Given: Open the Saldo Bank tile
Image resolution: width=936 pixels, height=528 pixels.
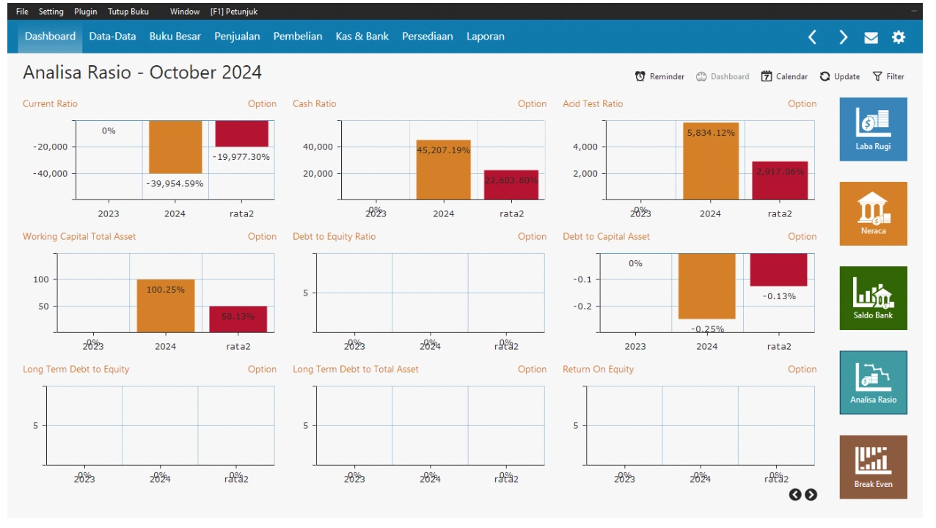Looking at the screenshot, I should (873, 298).
